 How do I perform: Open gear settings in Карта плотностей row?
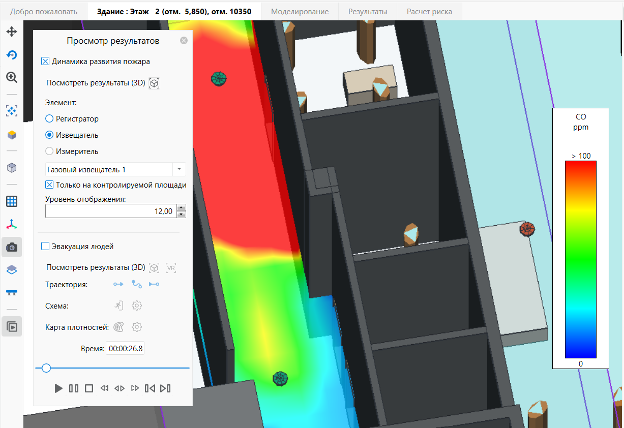pyautogui.click(x=136, y=327)
